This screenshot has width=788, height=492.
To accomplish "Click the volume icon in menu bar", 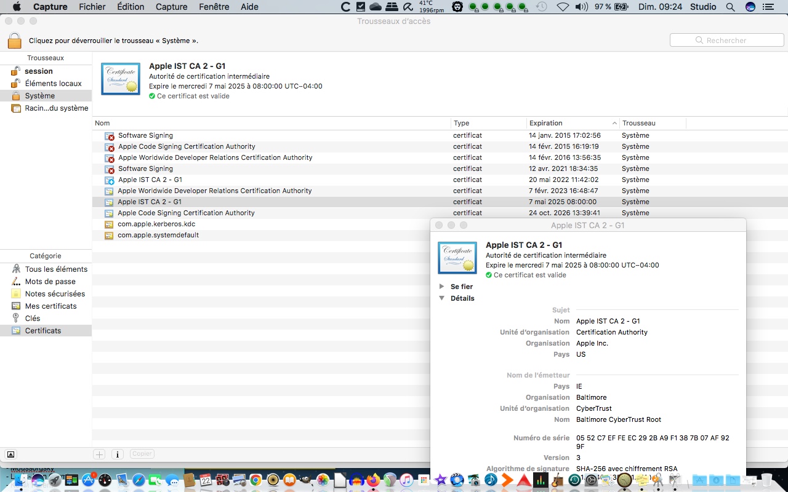I will click(581, 7).
